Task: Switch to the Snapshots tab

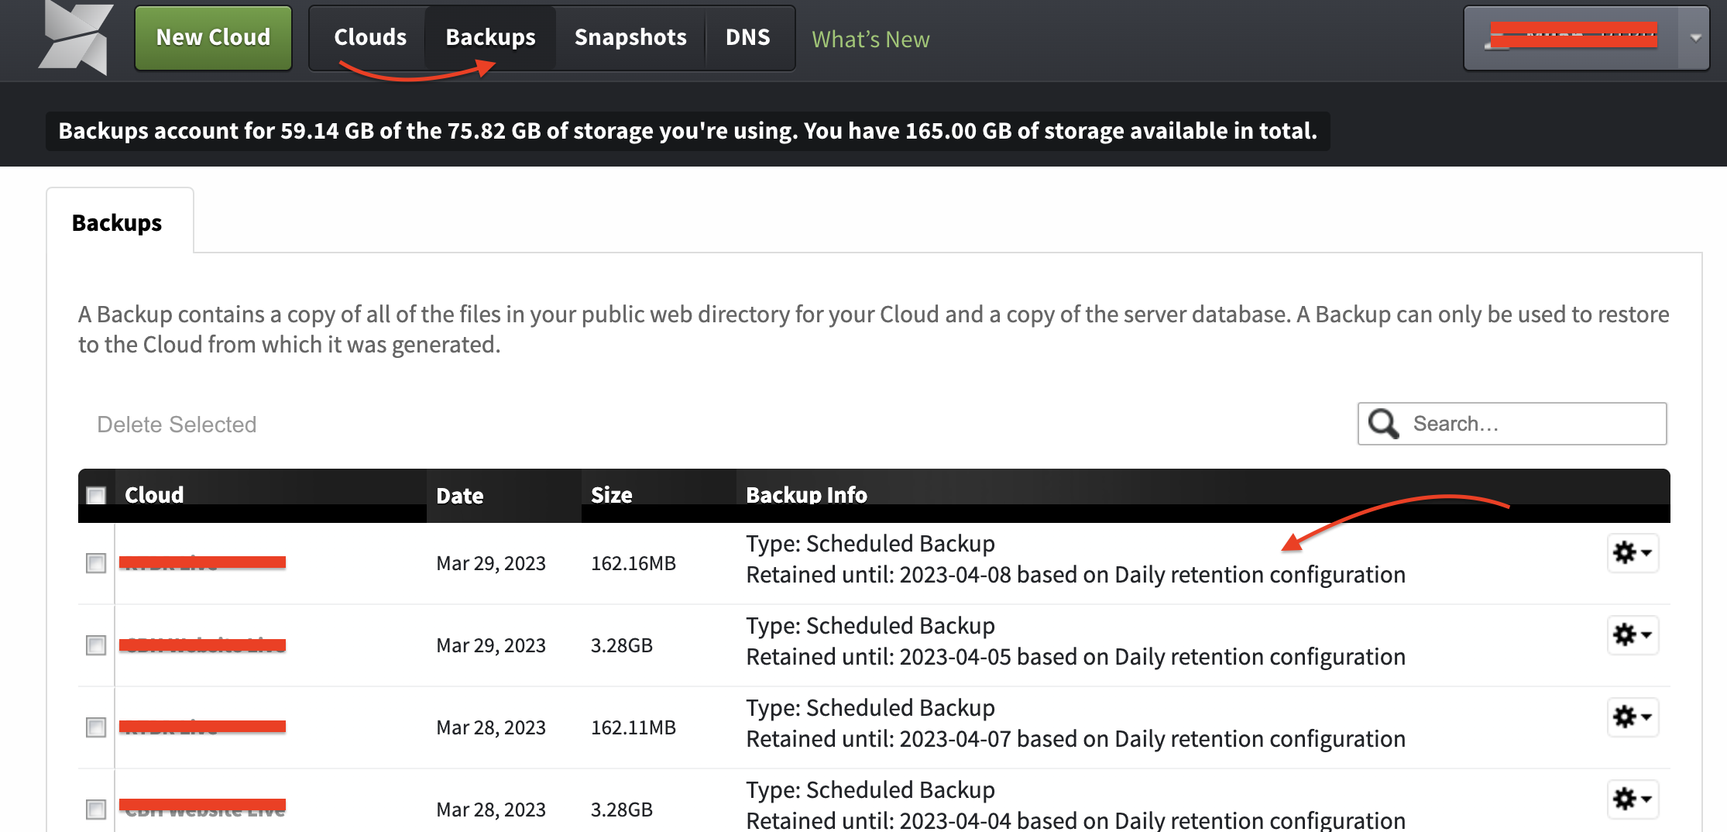Action: click(630, 36)
